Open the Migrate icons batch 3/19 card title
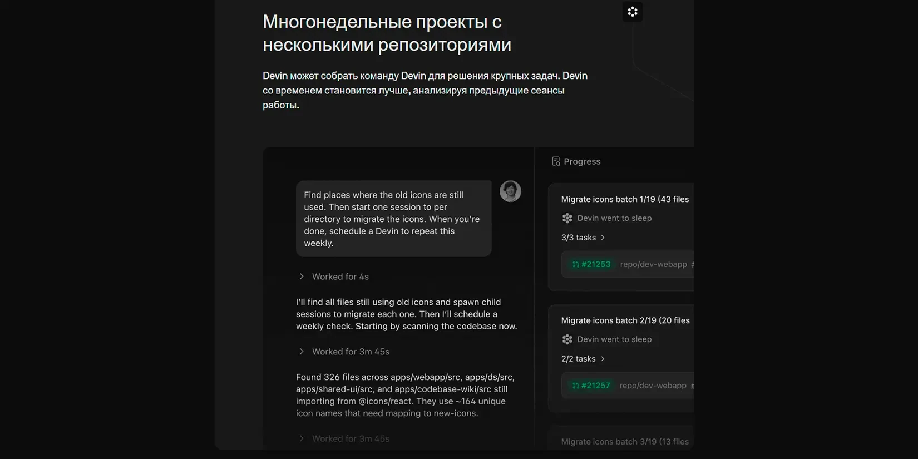This screenshot has height=459, width=918. click(x=625, y=442)
